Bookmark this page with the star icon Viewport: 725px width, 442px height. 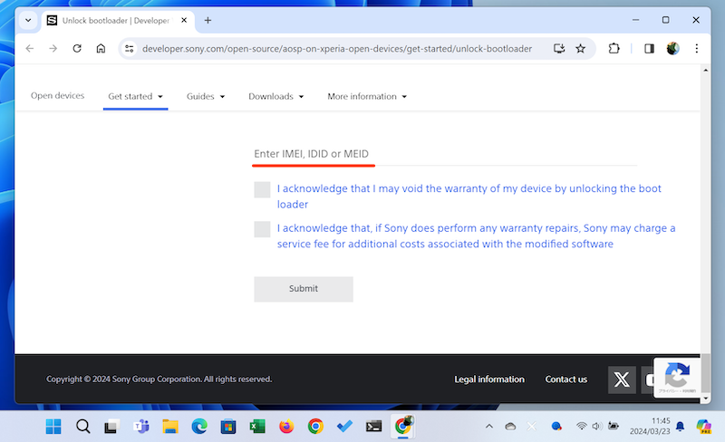click(580, 48)
